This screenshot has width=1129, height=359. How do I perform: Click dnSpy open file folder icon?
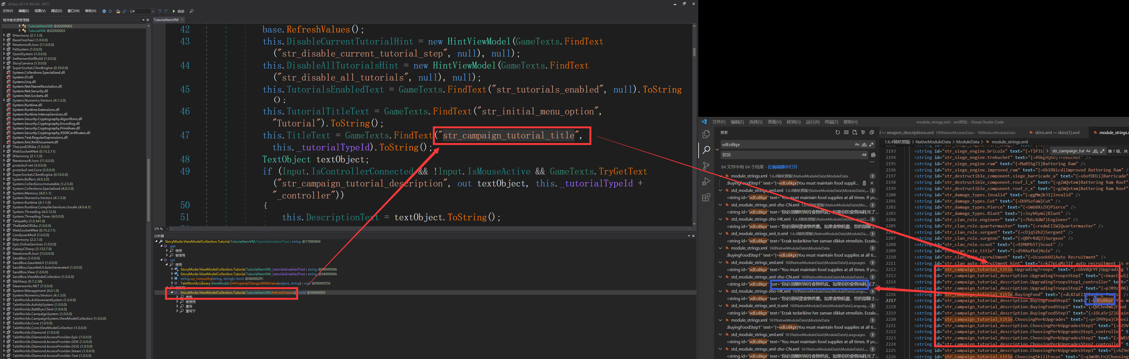[118, 11]
